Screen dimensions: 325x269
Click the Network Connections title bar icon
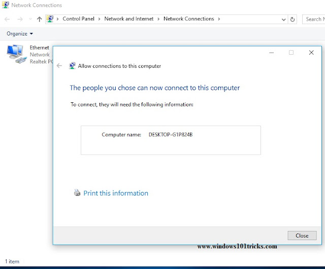pos(5,5)
